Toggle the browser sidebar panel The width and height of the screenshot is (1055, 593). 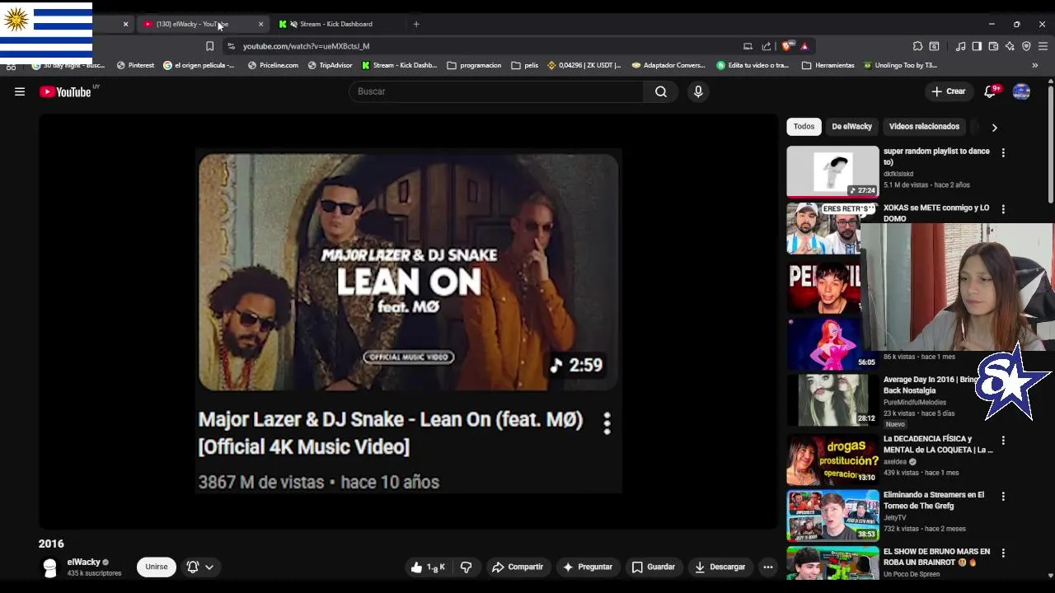point(977,46)
